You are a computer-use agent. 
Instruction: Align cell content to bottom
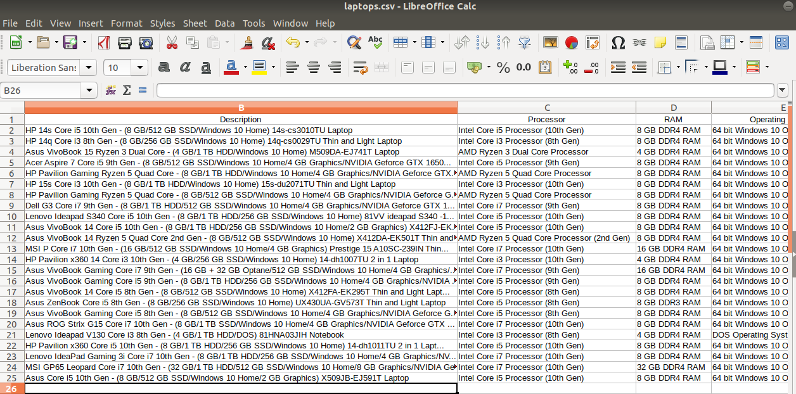click(x=449, y=67)
